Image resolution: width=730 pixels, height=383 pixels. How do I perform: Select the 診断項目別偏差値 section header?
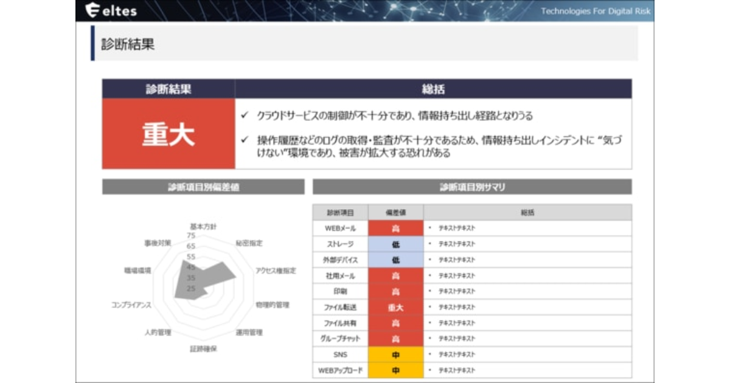203,187
